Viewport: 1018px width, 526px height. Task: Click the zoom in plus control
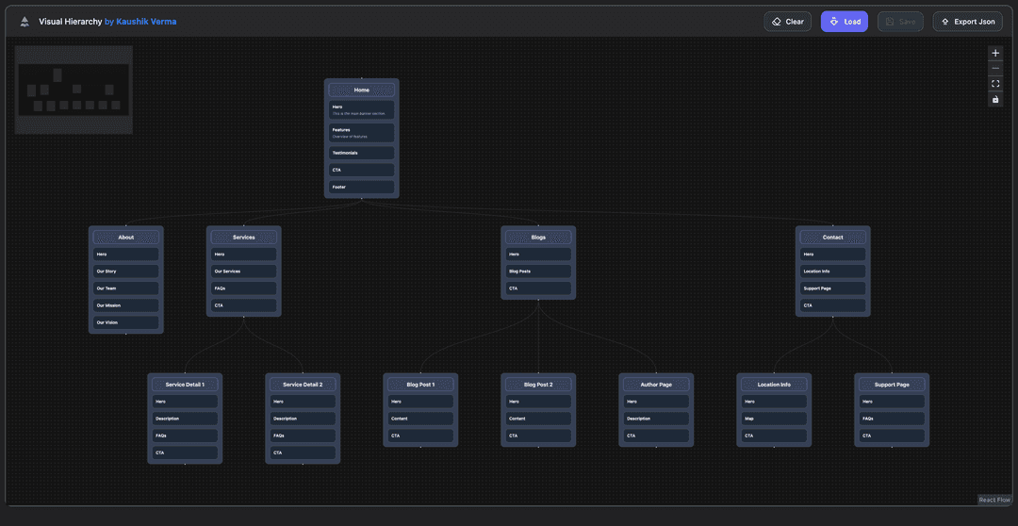995,53
